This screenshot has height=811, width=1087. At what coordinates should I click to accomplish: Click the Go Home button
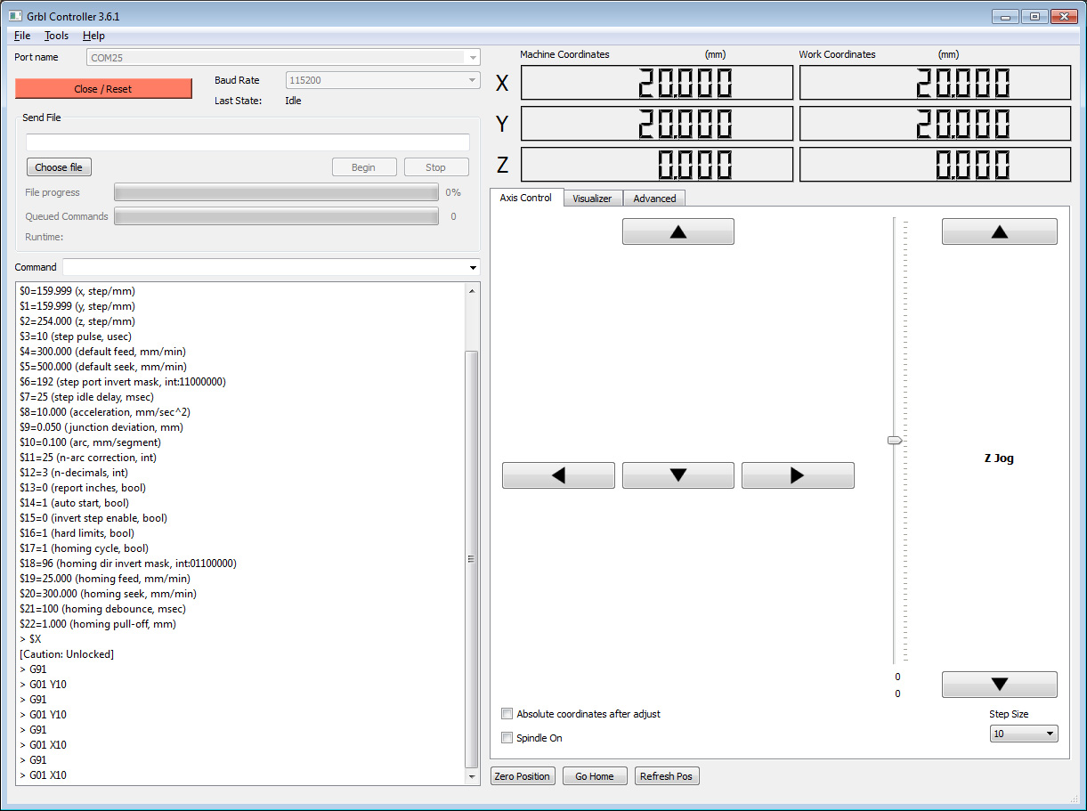point(595,776)
